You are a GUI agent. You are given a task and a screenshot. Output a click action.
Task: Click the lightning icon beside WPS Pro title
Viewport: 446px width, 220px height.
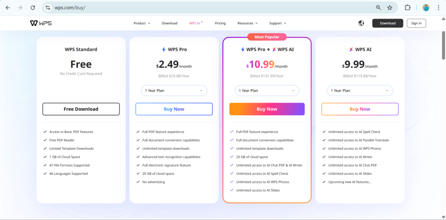coord(164,50)
